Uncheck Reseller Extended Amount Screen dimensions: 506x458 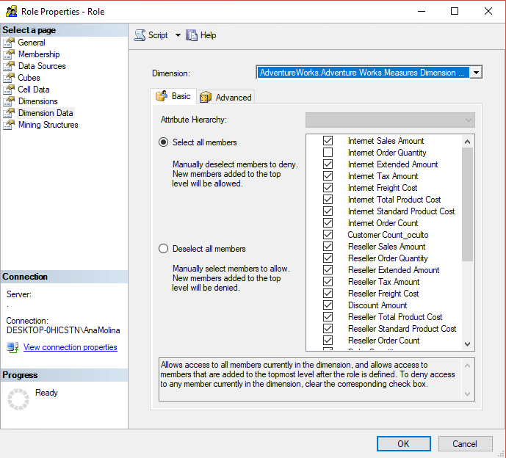point(328,269)
